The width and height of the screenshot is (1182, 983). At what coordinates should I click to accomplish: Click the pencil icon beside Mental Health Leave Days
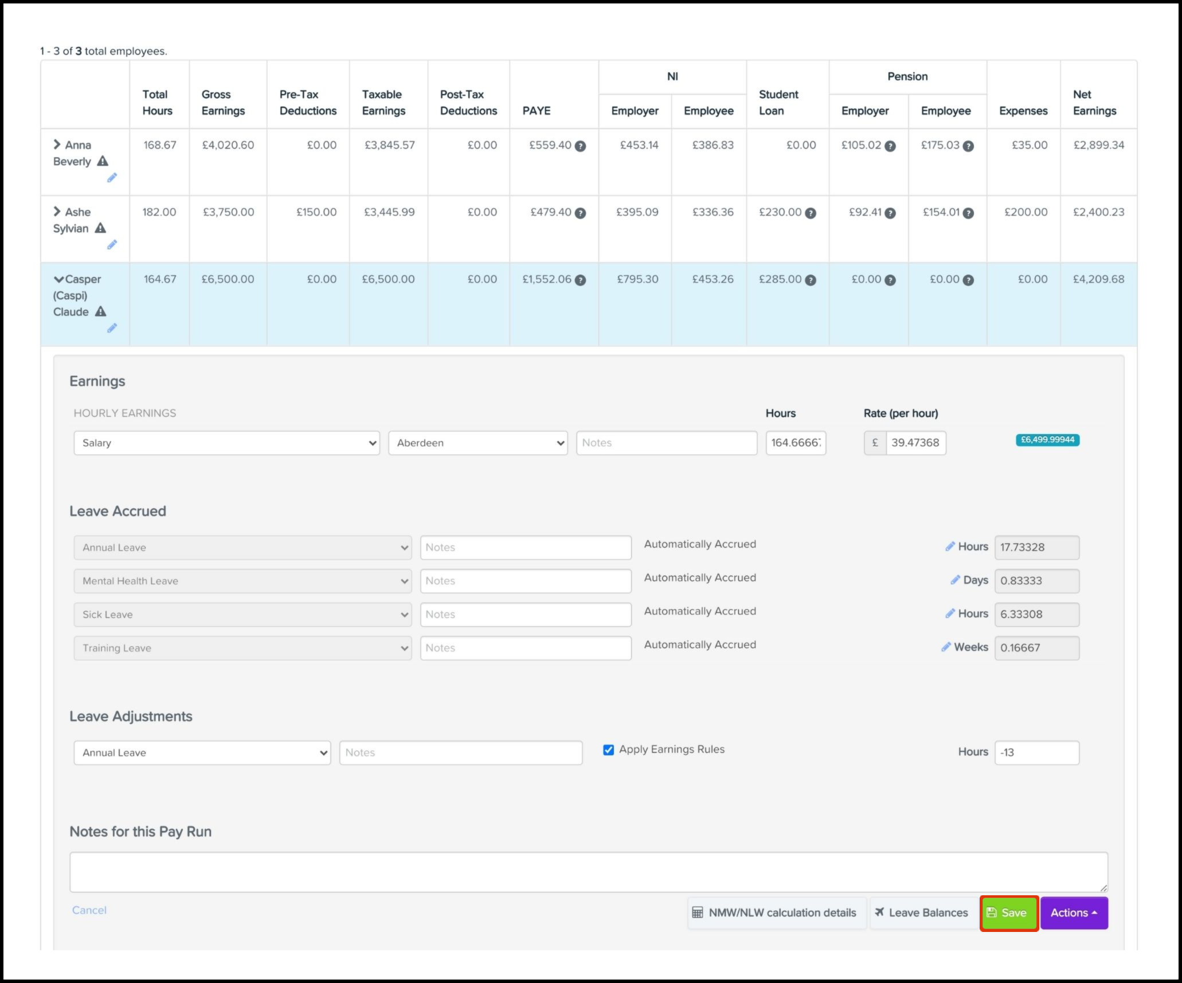point(955,580)
